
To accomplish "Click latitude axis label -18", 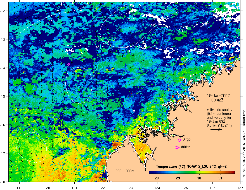I will click(3, 182).
